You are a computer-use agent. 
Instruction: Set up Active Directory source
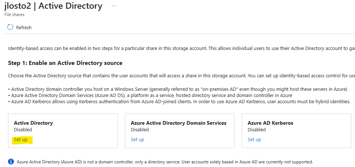click(20, 139)
